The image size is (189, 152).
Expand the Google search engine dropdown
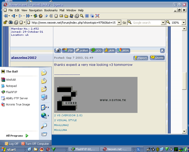click(163, 23)
